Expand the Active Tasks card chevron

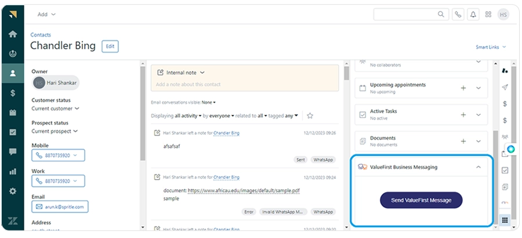coord(478,115)
